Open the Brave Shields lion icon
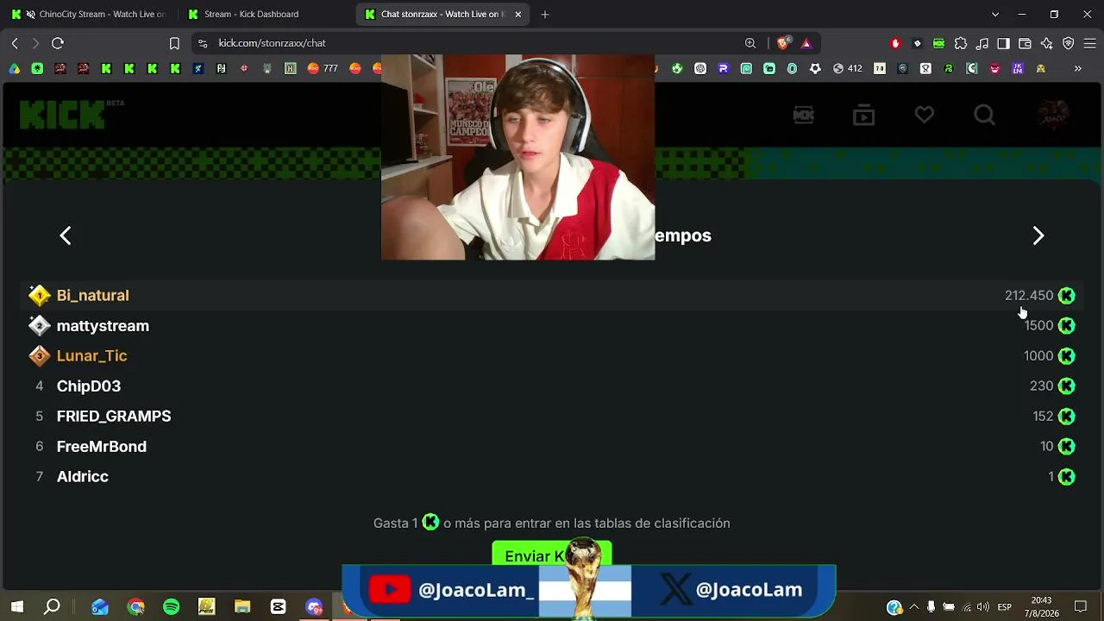Screen dimensions: 1104x621 pos(784,43)
